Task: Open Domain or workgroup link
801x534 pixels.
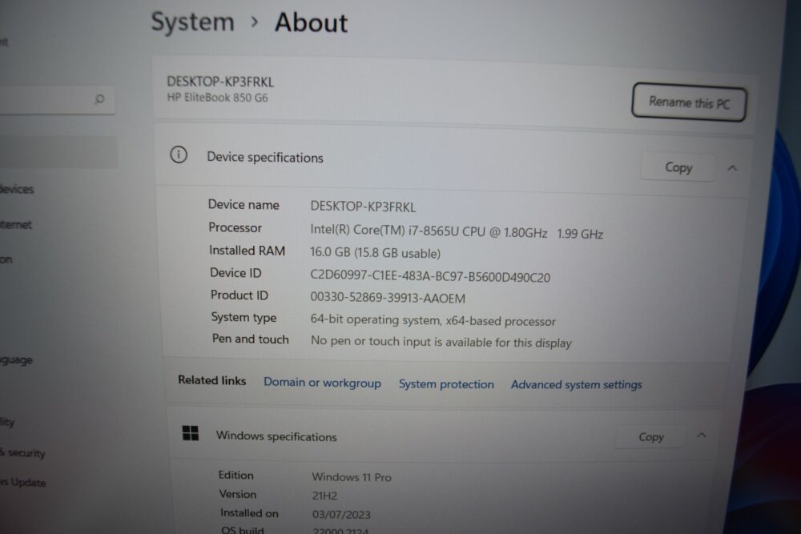Action: (322, 383)
